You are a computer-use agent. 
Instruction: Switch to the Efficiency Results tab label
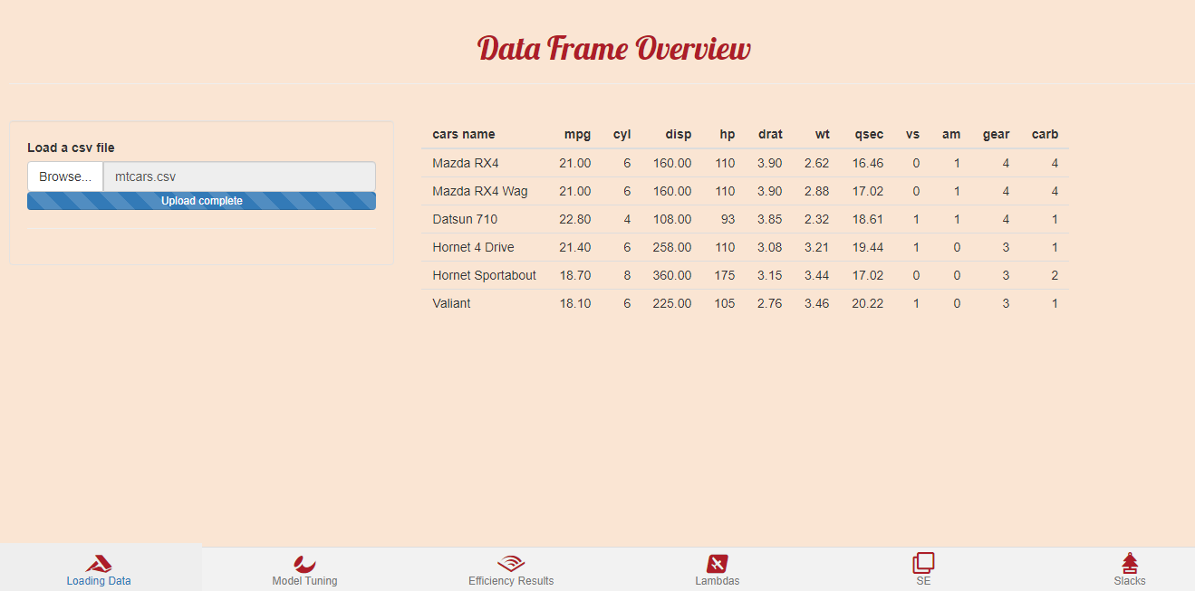511,581
